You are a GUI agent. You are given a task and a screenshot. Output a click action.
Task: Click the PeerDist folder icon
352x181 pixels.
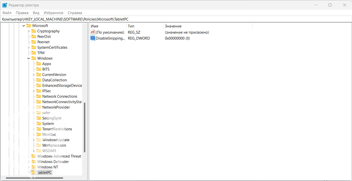(x=33, y=36)
